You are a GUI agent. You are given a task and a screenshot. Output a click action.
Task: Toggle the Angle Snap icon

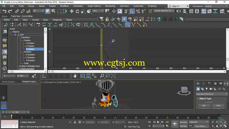pos(132,11)
